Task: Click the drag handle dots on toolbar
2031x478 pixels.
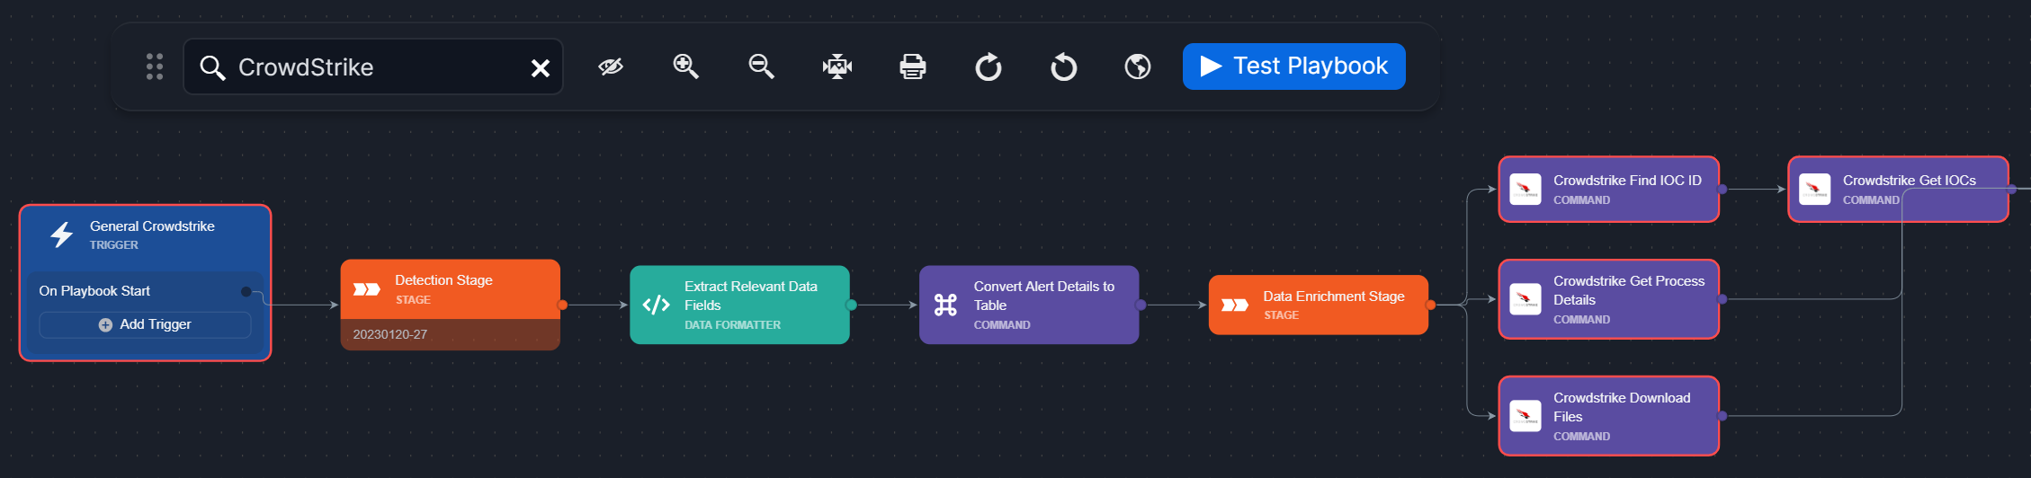Action: [155, 66]
